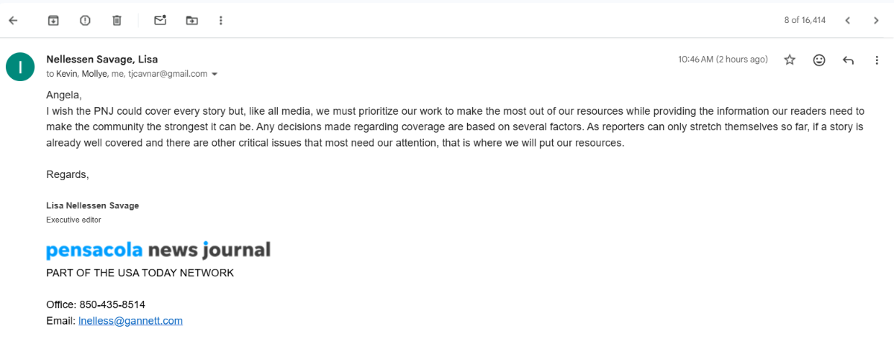Viewport: 894px width, 341px height.
Task: Open the toolbar More options menu
Action: coord(221,20)
